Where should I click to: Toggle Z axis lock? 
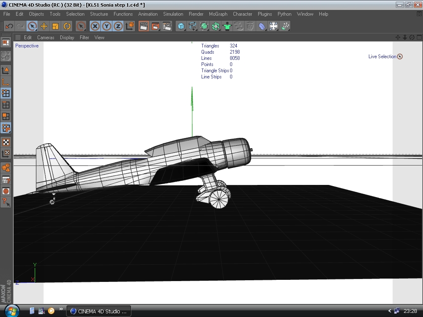coord(118,26)
